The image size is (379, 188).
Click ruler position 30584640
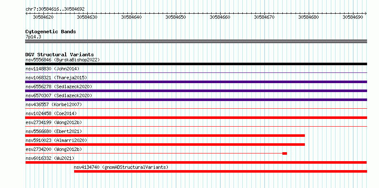132,17
